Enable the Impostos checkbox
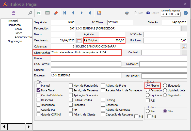The image size is (191, 131). click(x=71, y=105)
